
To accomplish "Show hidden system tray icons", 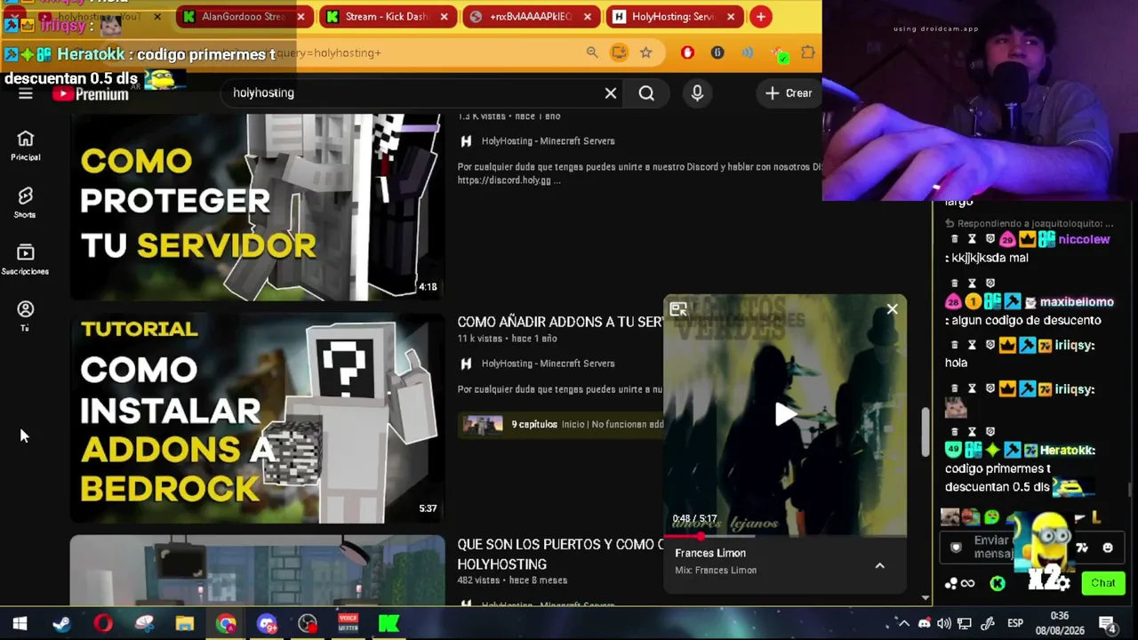I will pyautogui.click(x=903, y=623).
